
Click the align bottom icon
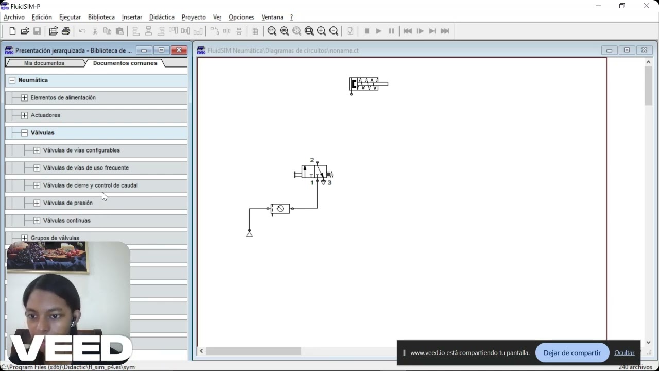click(198, 31)
